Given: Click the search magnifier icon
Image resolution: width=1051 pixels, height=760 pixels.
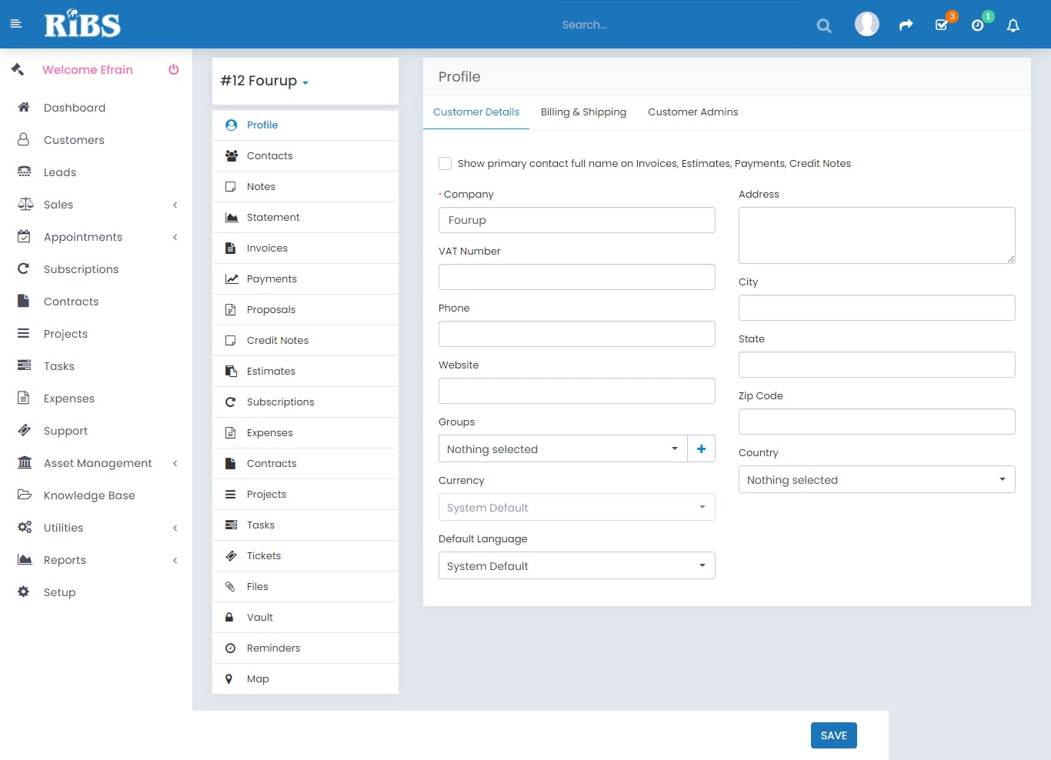Looking at the screenshot, I should point(823,25).
